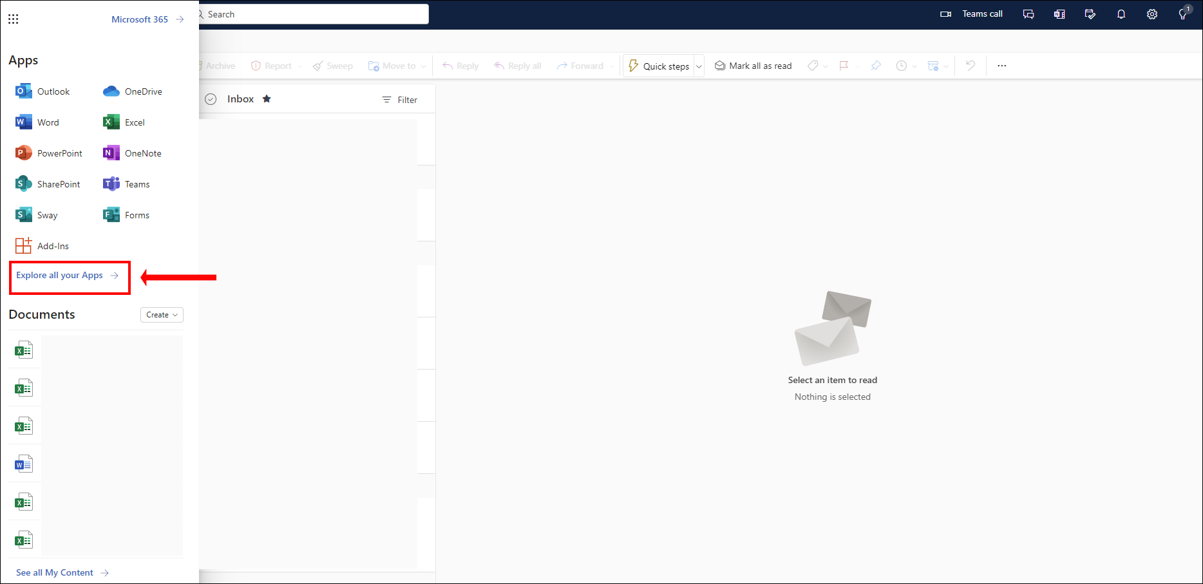1203x584 pixels.
Task: Click Mark all as read
Action: click(x=753, y=66)
